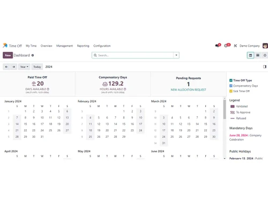Click the New button

tap(8, 55)
